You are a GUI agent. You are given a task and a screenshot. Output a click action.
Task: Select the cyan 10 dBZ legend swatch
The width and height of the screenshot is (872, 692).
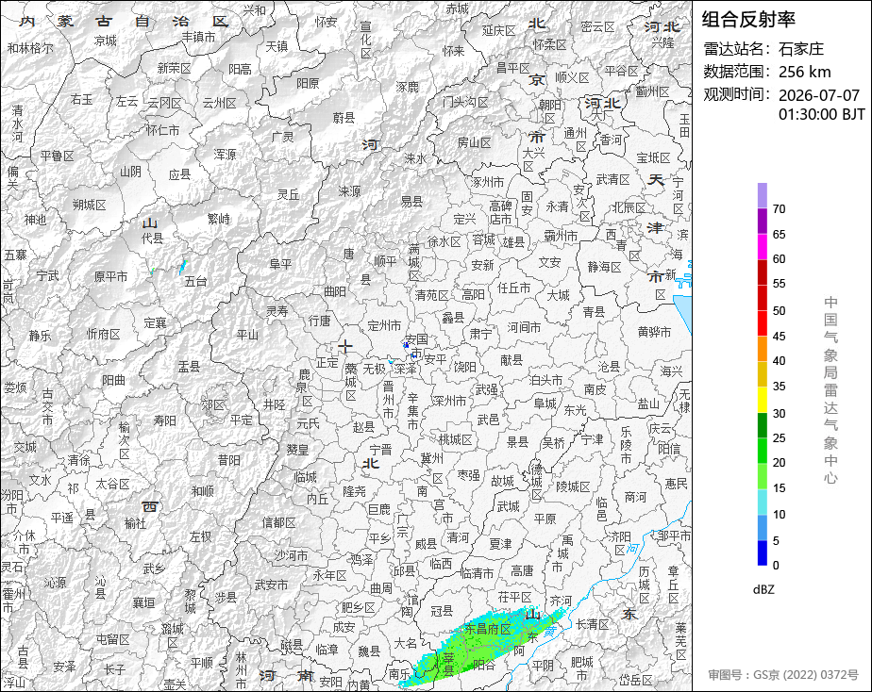[762, 503]
